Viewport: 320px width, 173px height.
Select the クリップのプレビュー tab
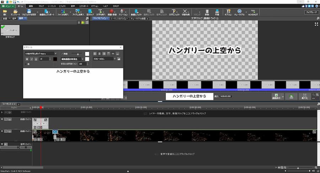(x=100, y=18)
